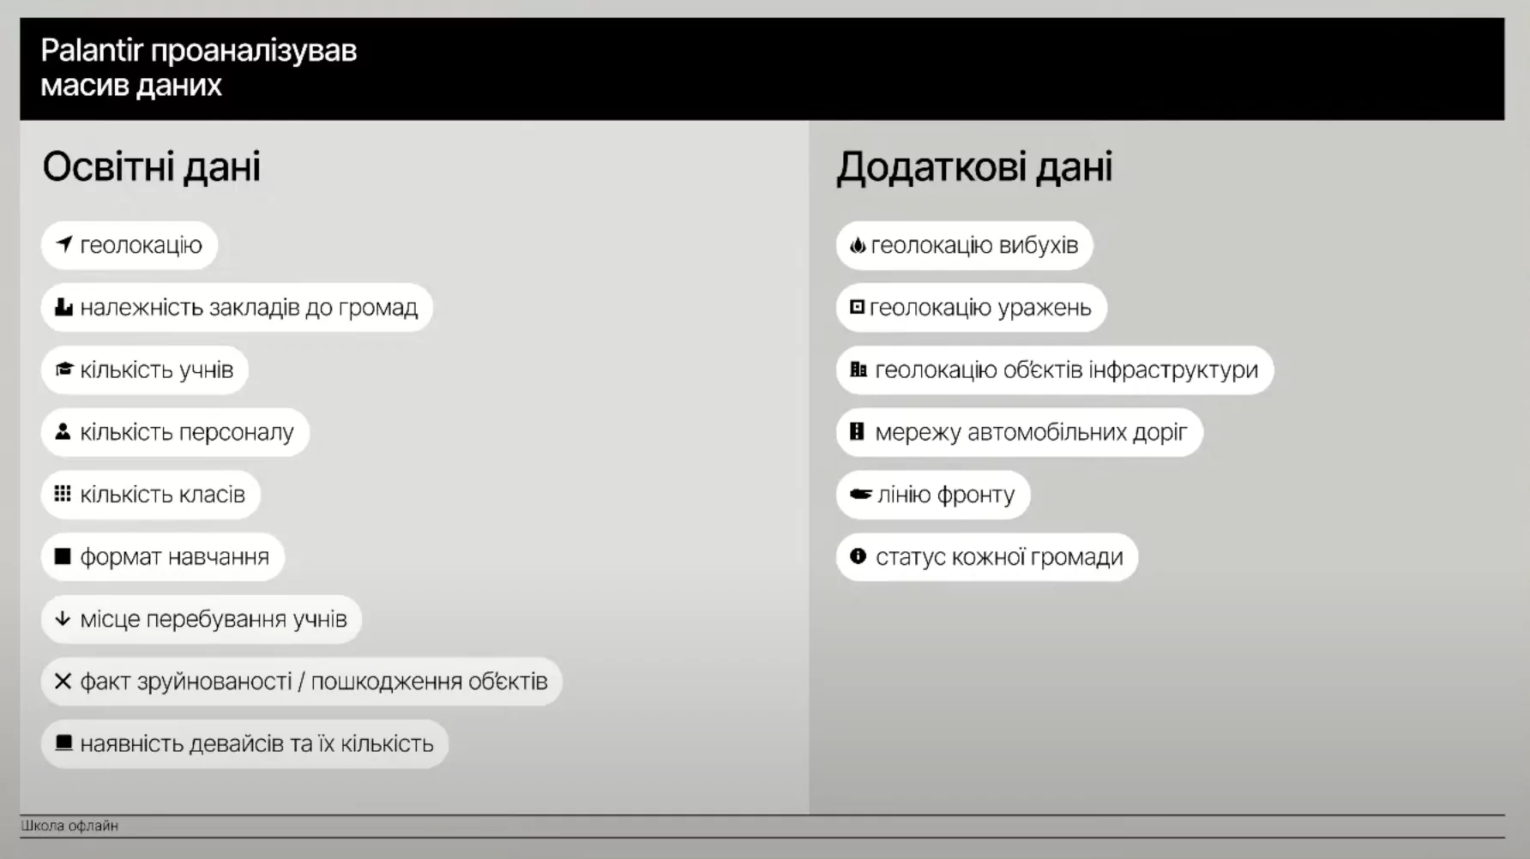Select the 'геолокацію уражень' text
The height and width of the screenshot is (859, 1530).
(x=980, y=308)
